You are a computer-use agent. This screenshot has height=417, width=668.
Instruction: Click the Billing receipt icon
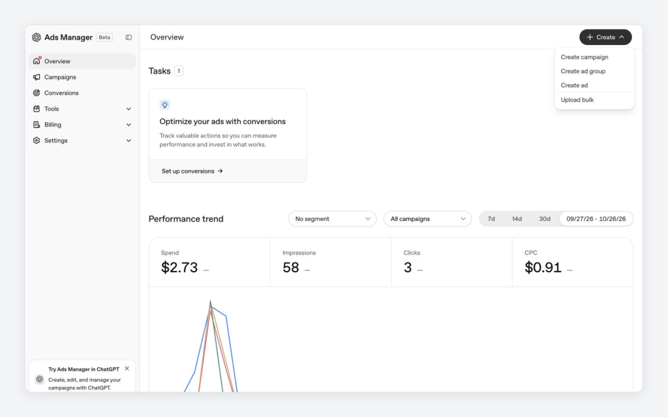[x=37, y=124]
